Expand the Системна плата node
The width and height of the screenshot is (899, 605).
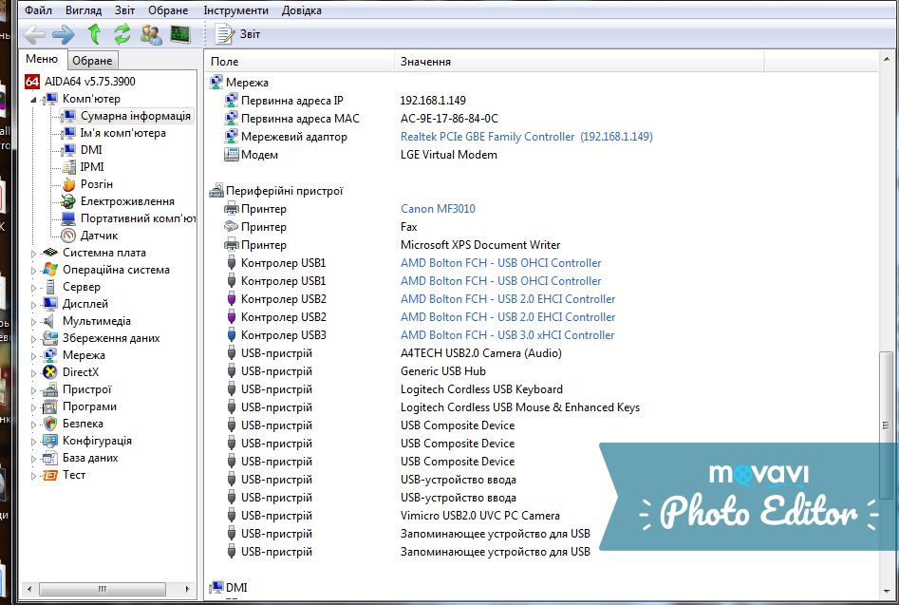[33, 254]
